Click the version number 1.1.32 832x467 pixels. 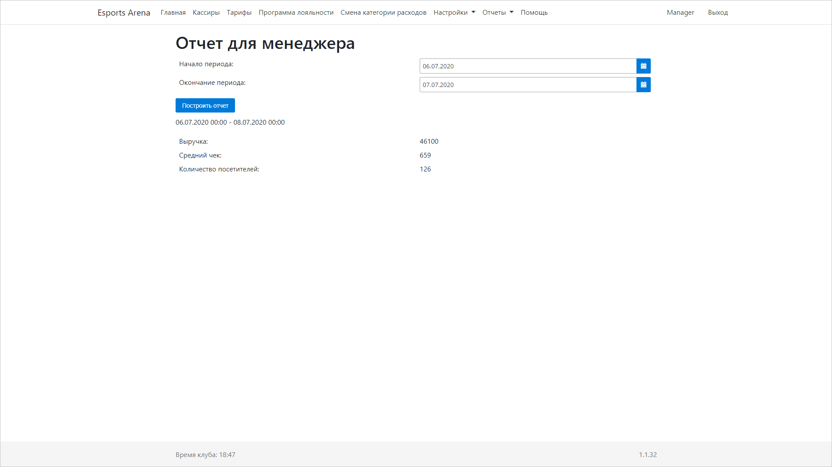(648, 454)
